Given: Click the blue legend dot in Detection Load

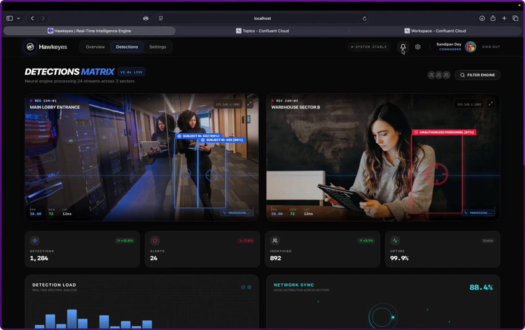Looking at the screenshot, I should coord(243,287).
